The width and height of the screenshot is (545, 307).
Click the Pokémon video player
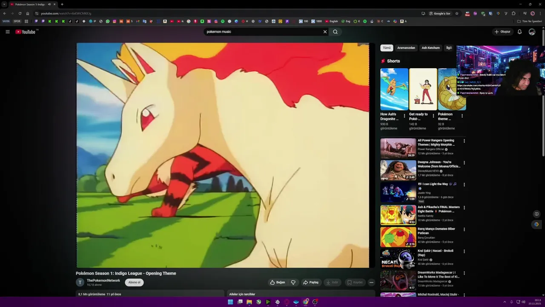(x=223, y=155)
